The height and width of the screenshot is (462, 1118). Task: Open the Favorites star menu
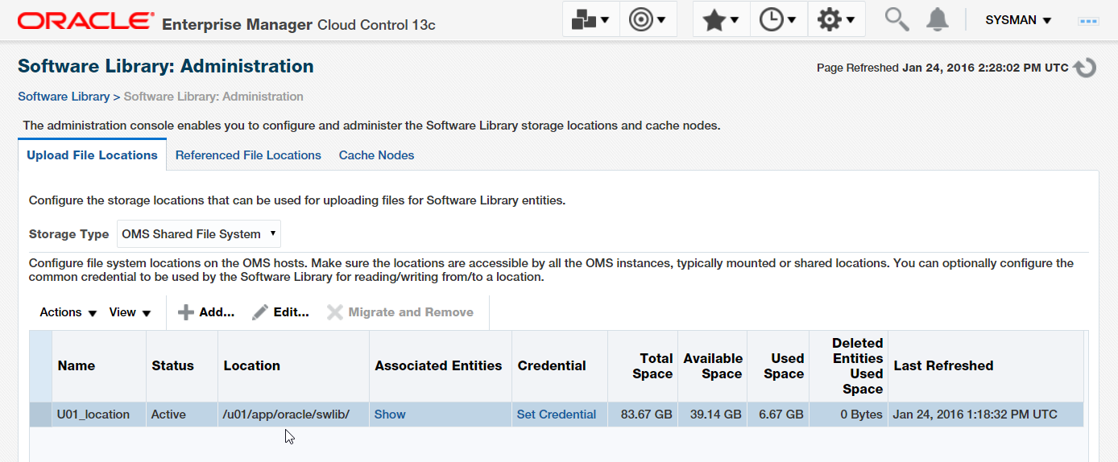[721, 19]
